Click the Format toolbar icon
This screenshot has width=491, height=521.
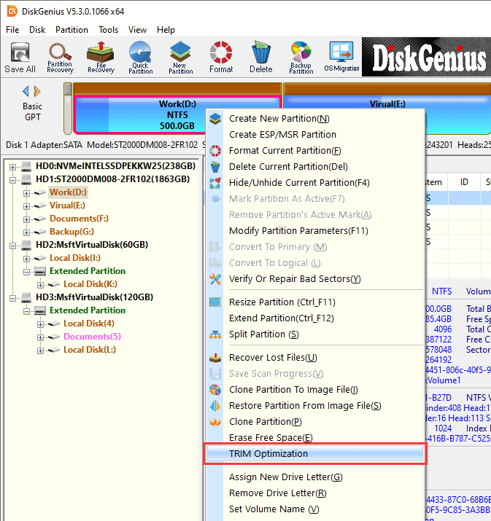221,57
